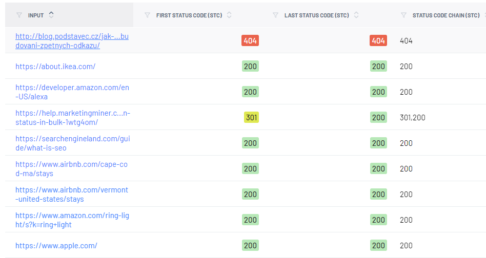Click chain value 200 in cape-cod row
This screenshot has width=486, height=258.
tap(406, 169)
